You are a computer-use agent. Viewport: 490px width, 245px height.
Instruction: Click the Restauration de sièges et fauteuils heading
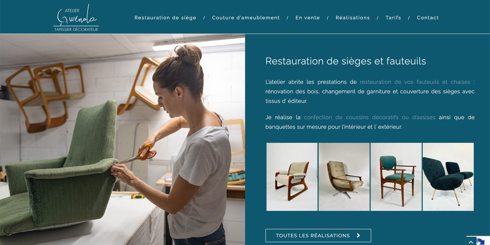[346, 61]
